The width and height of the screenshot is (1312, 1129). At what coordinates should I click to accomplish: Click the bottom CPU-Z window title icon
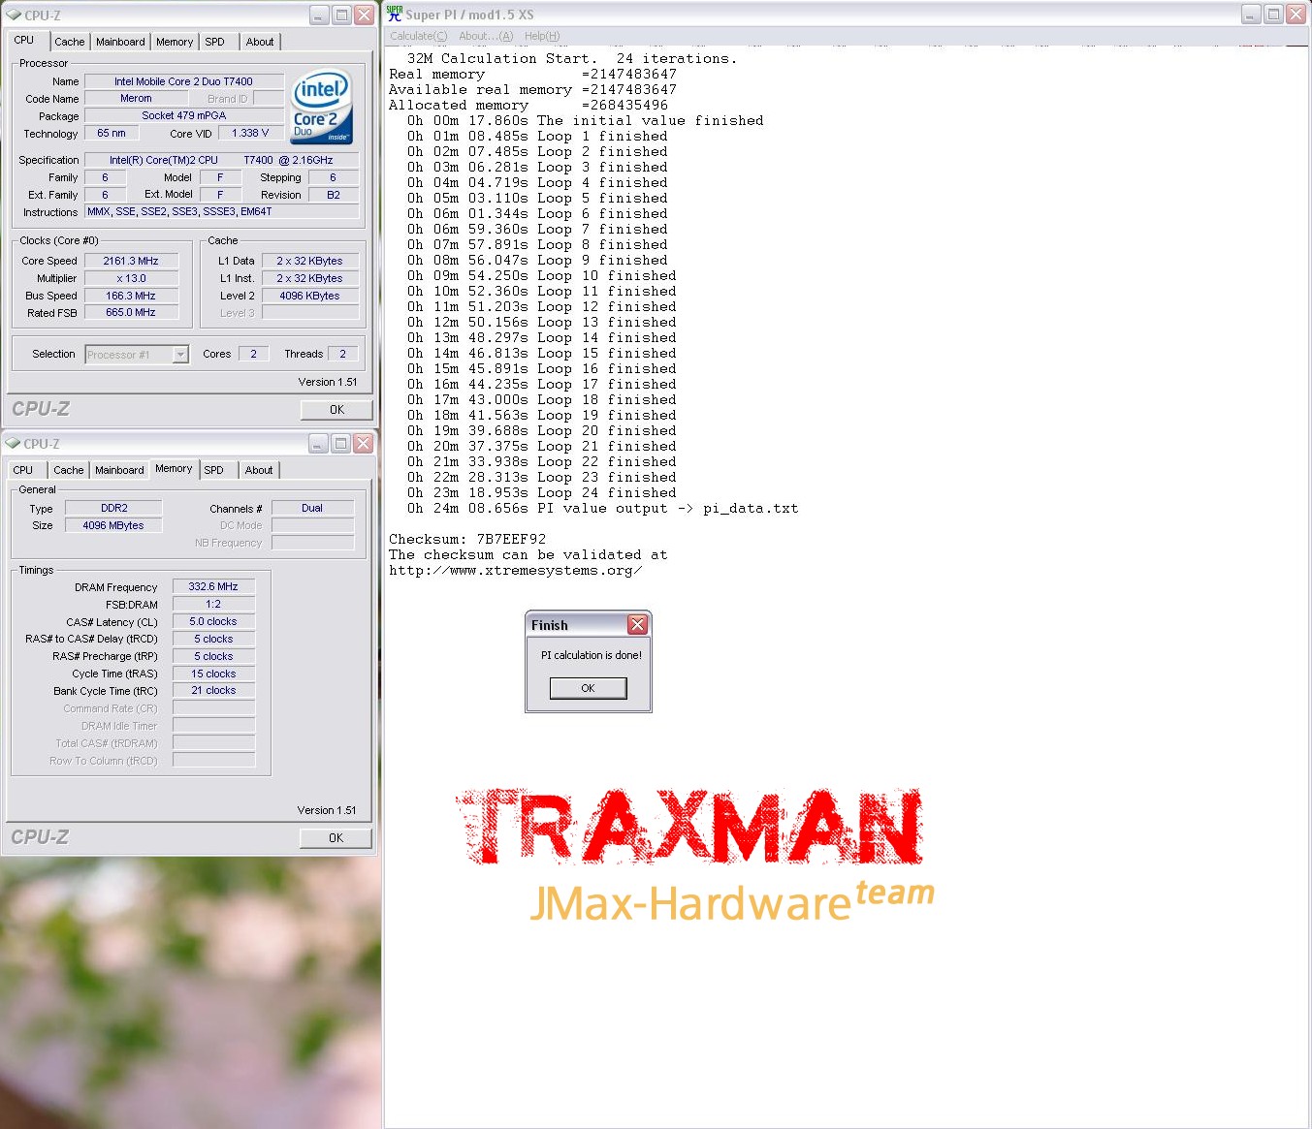click(13, 444)
